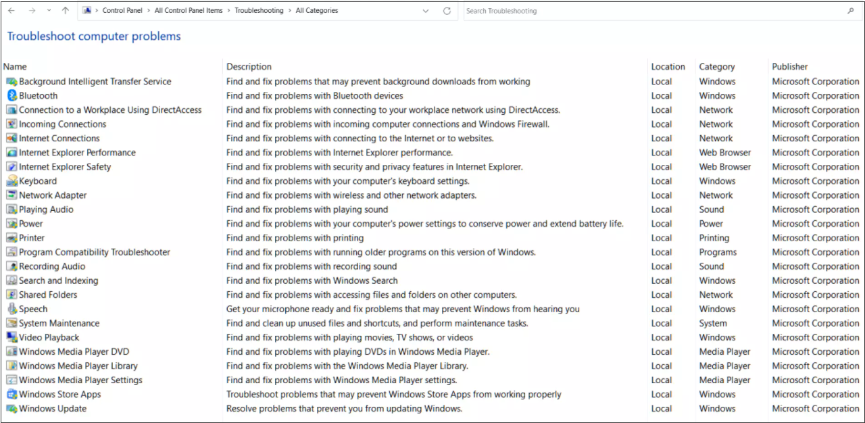Image resolution: width=865 pixels, height=423 pixels.
Task: Click the search magnifier icon
Action: [851, 11]
